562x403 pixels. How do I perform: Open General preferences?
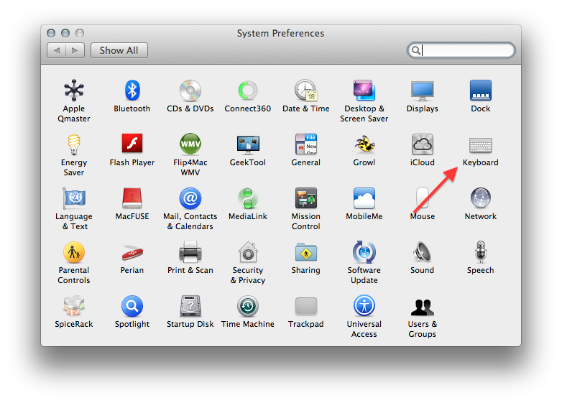click(x=305, y=144)
